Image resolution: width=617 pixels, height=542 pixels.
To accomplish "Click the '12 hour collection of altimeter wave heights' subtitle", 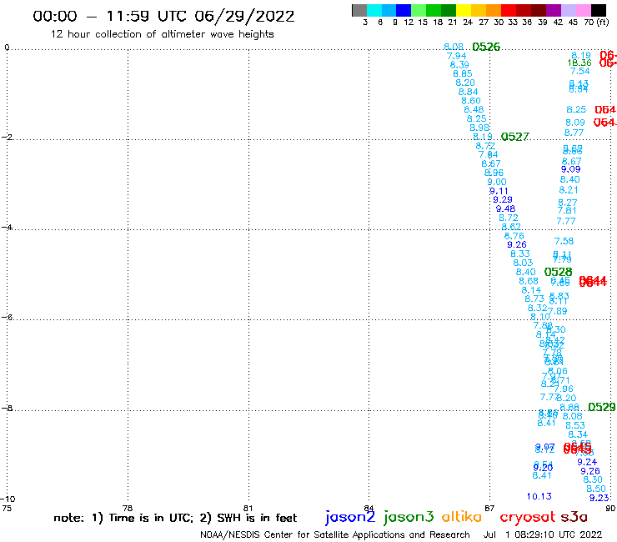I will [162, 34].
